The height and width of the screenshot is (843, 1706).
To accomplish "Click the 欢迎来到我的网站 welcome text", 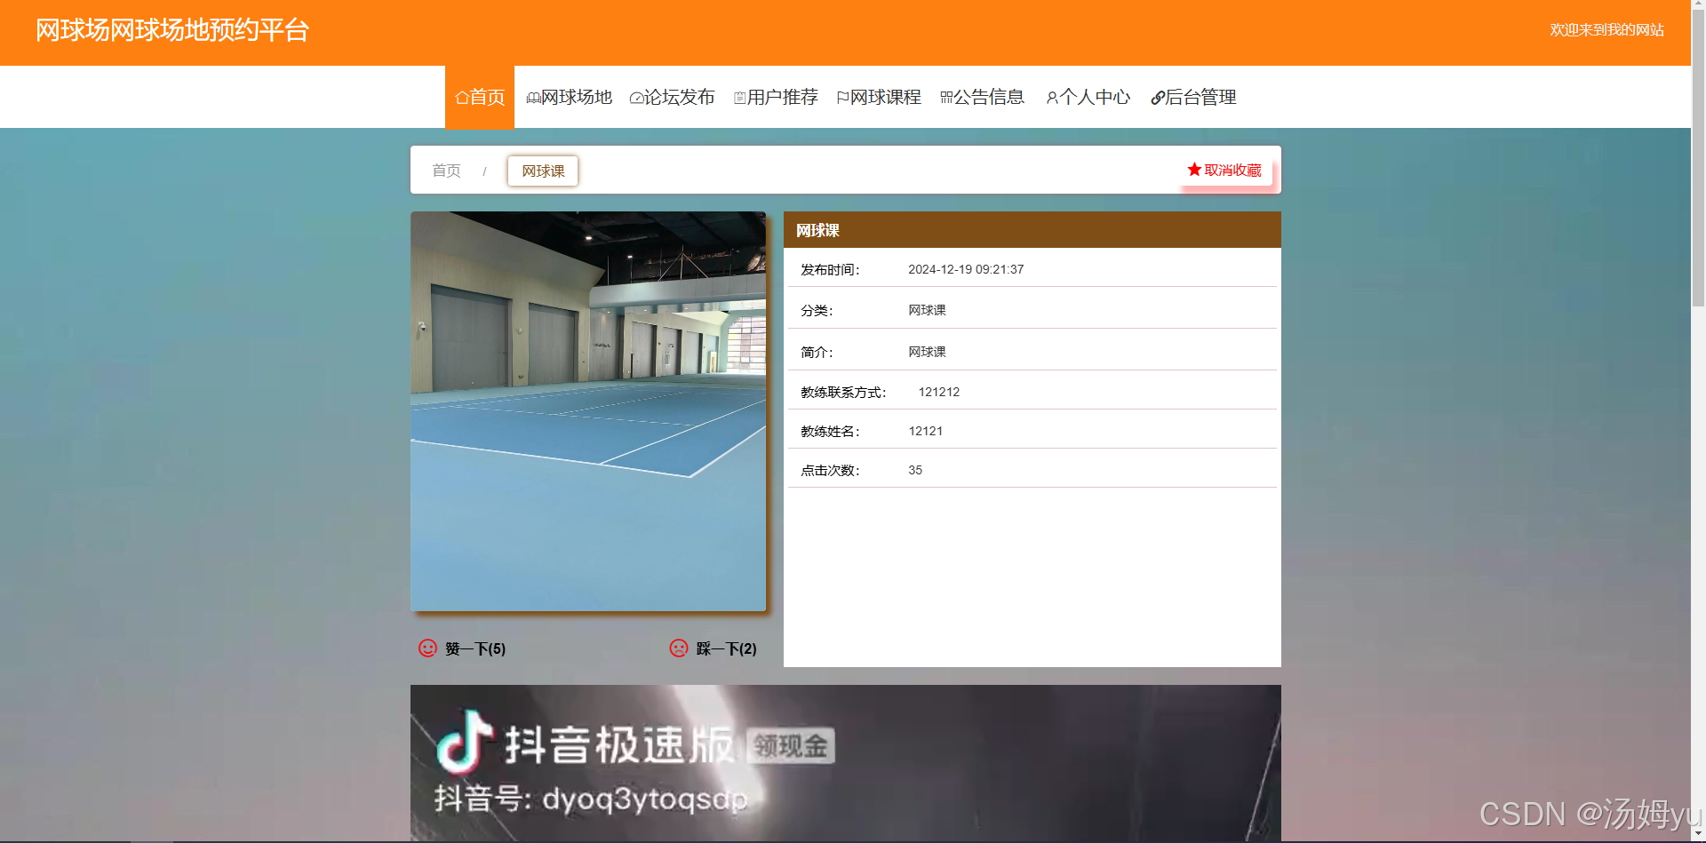I will click(1607, 30).
